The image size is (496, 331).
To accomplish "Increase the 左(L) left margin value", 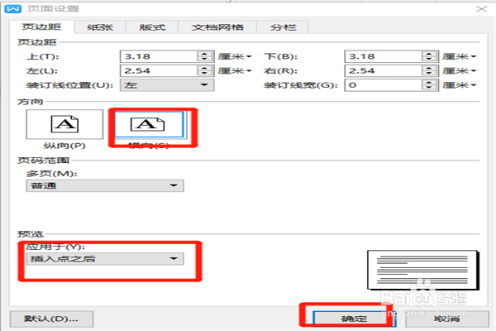I will 205,68.
